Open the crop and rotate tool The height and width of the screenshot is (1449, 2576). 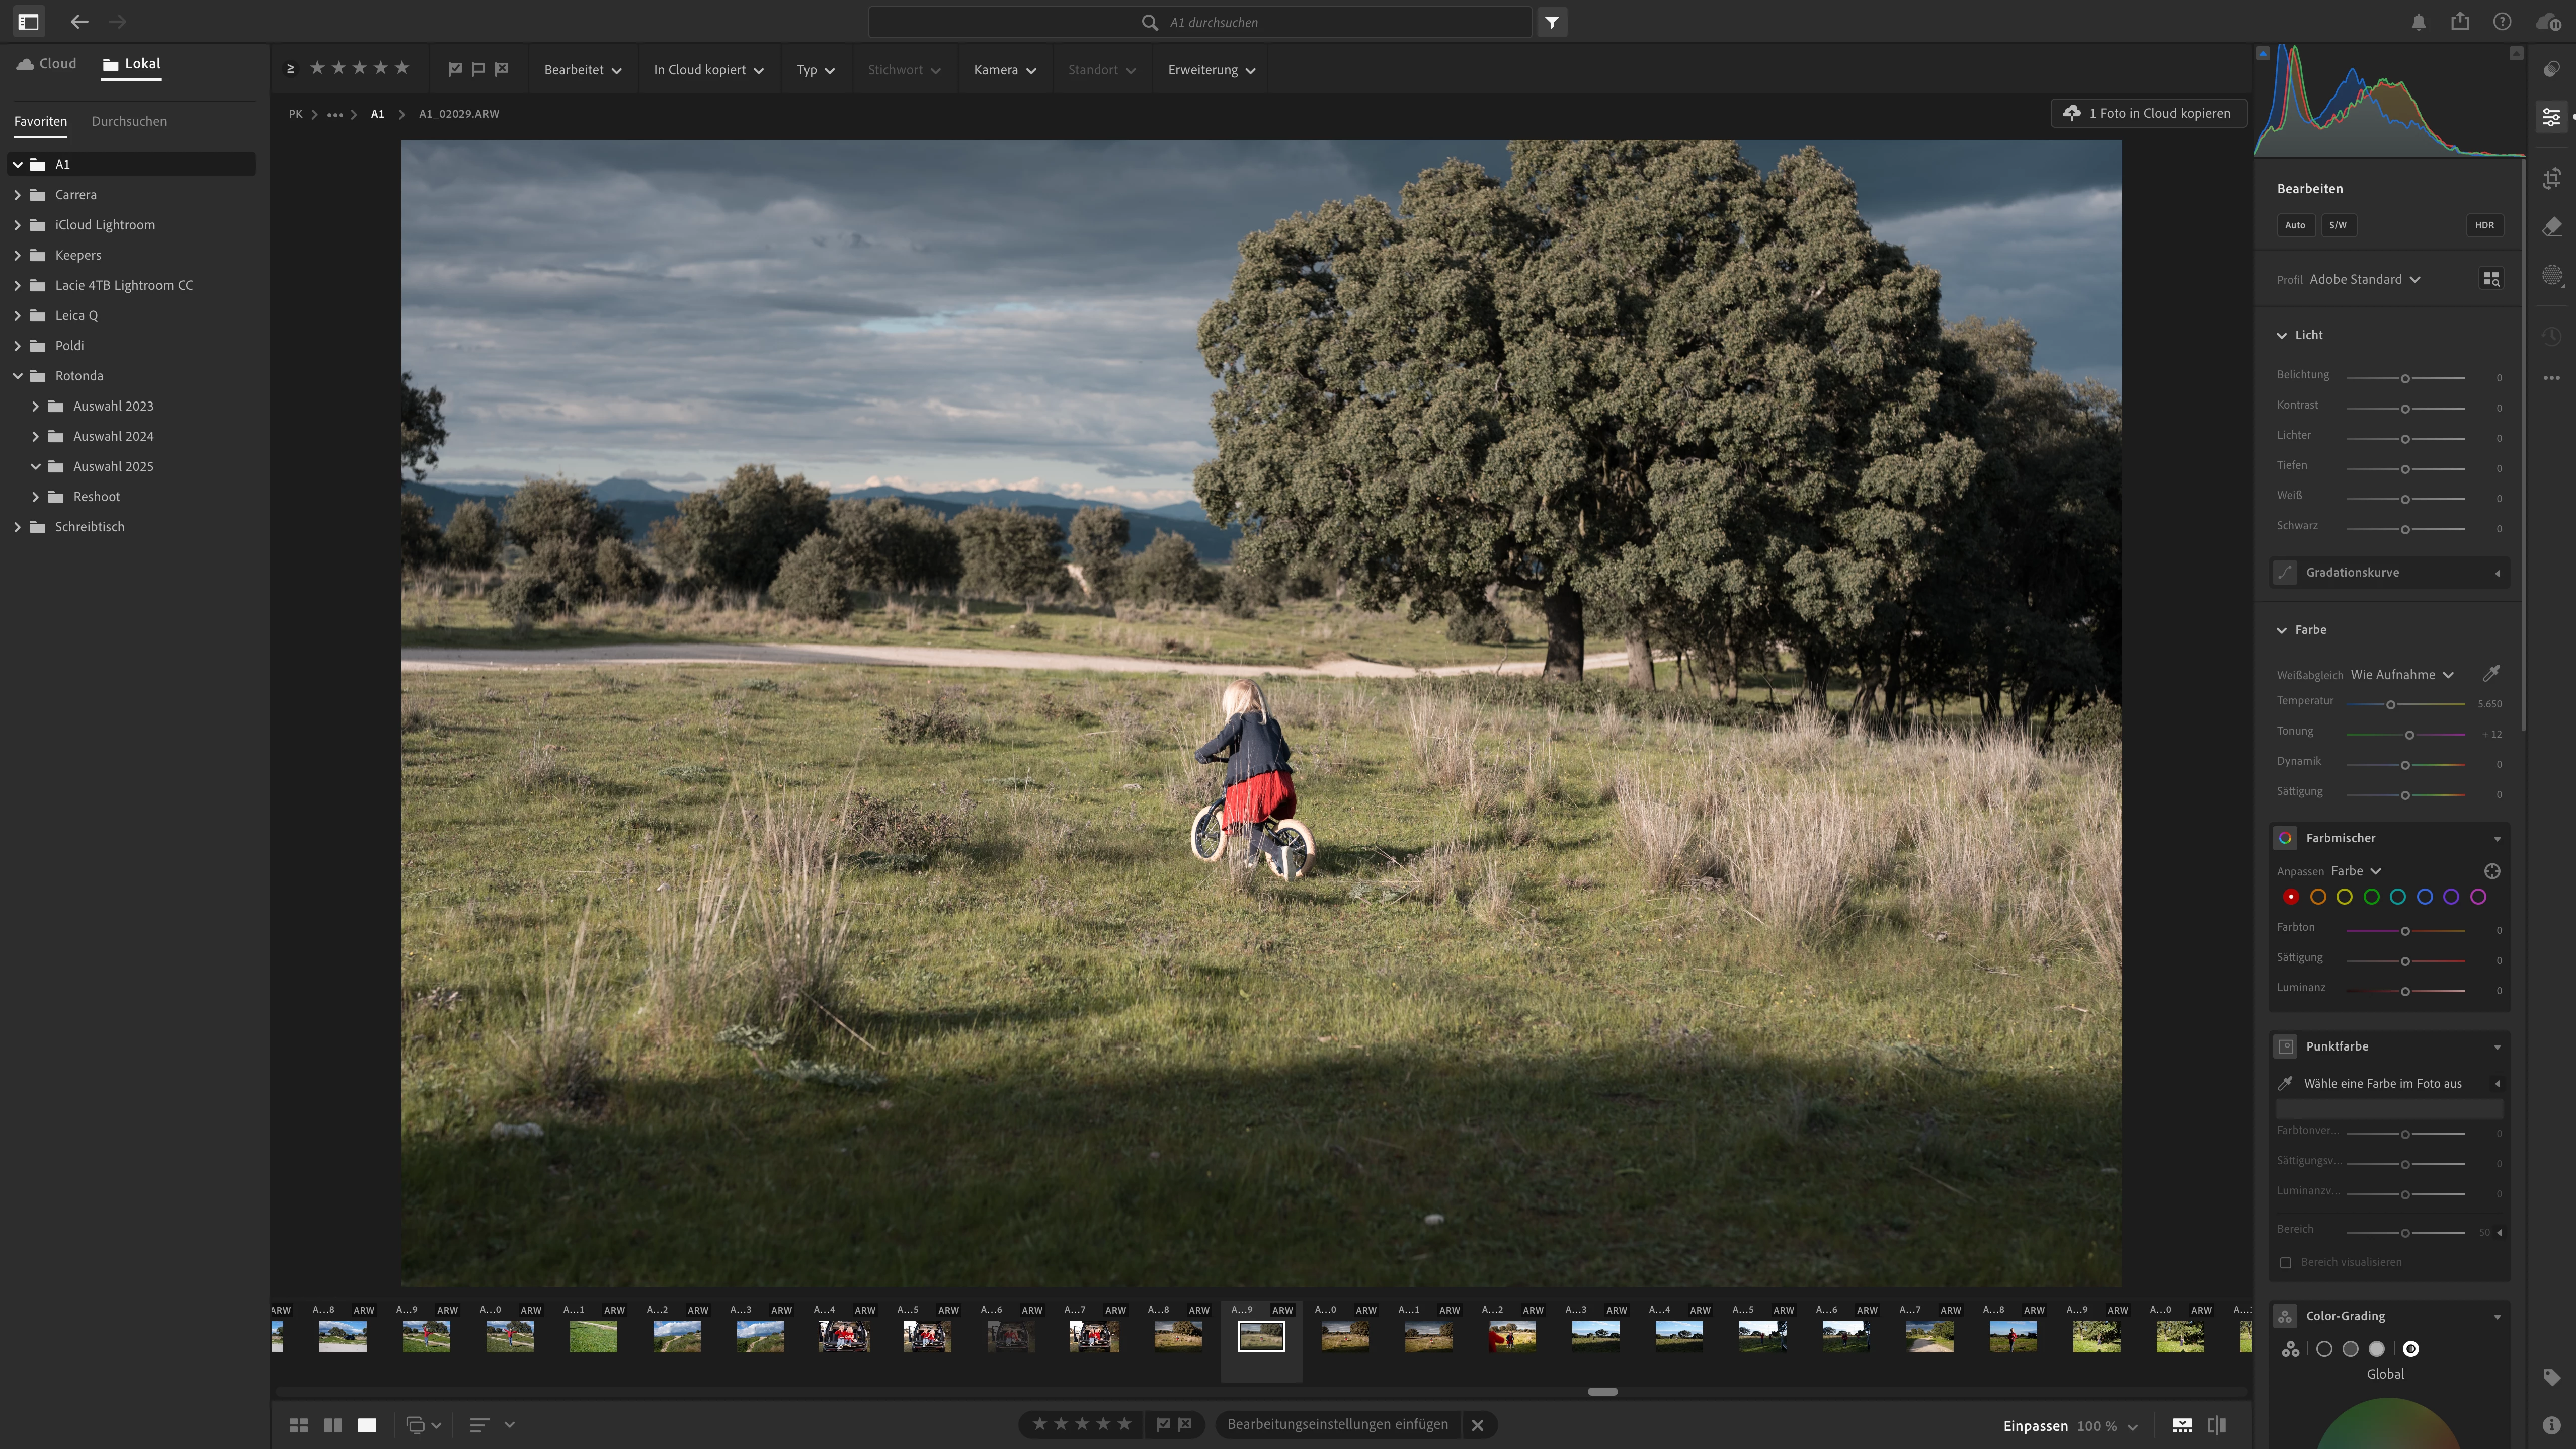point(2551,179)
